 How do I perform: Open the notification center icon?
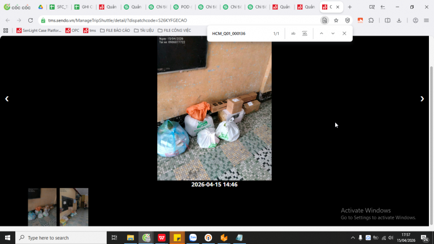click(x=424, y=238)
